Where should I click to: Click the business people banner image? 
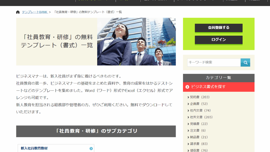[x=136, y=42]
